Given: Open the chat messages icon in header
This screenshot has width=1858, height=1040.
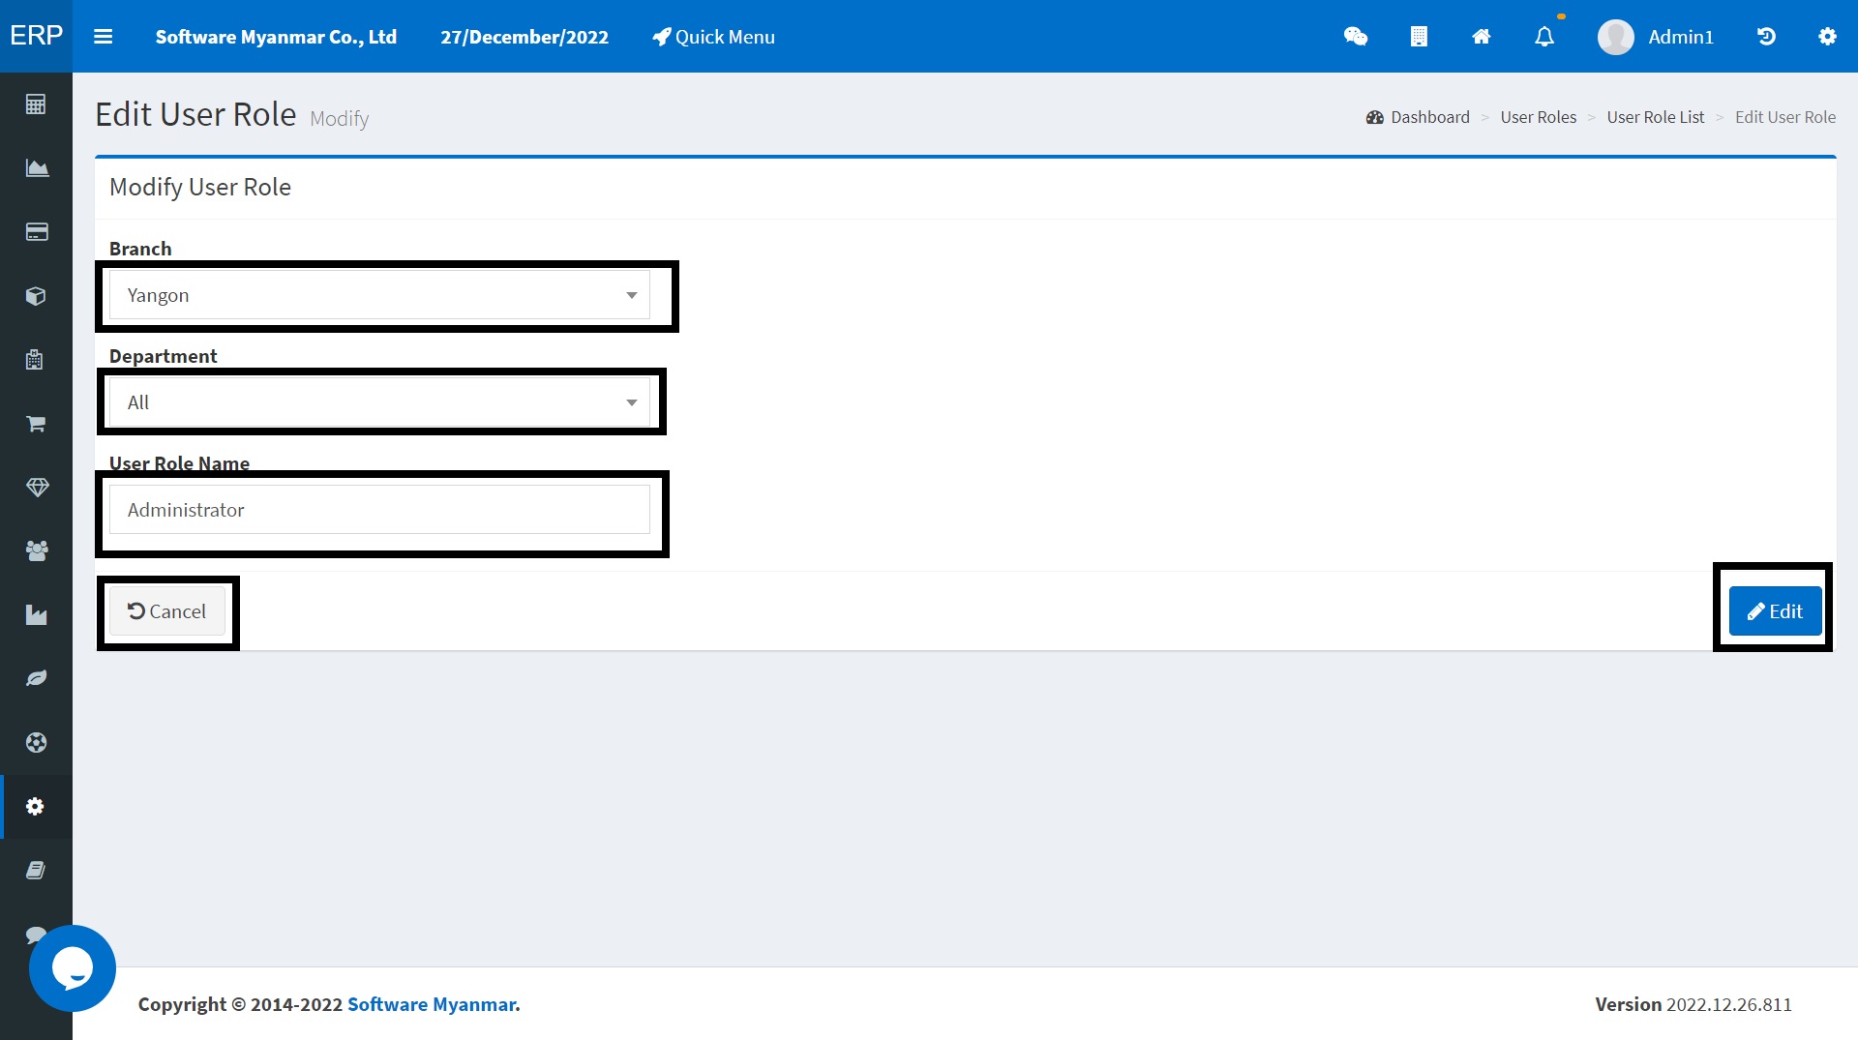Looking at the screenshot, I should click(x=1356, y=37).
